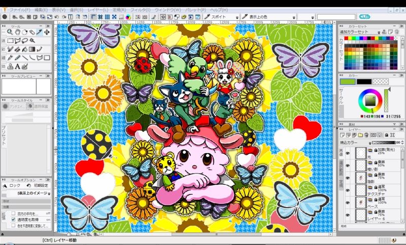This screenshot has width=406, height=245.
Task: Hide the テクスチャ layer
Action: point(348,190)
